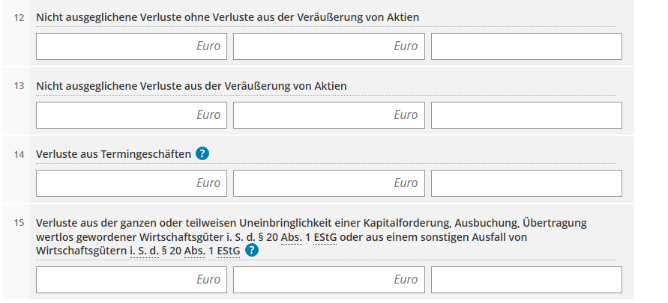Click the 'Verluste aus Termingeschäften' label
Screen dimensions: 668x303
click(x=113, y=154)
